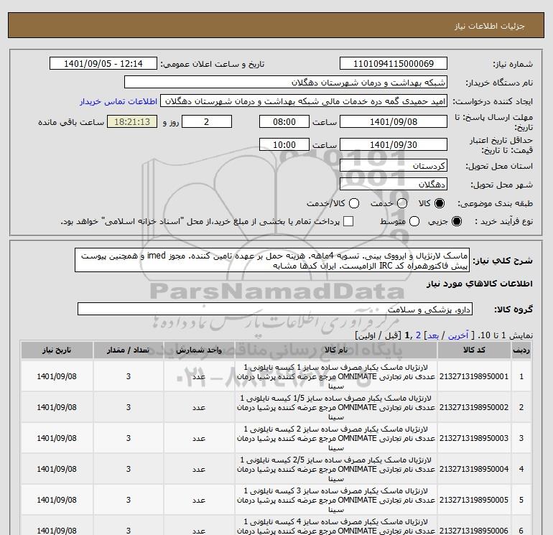The height and width of the screenshot is (535, 553).
Task: Click the countdown timer 18:21:13
Action: point(132,121)
